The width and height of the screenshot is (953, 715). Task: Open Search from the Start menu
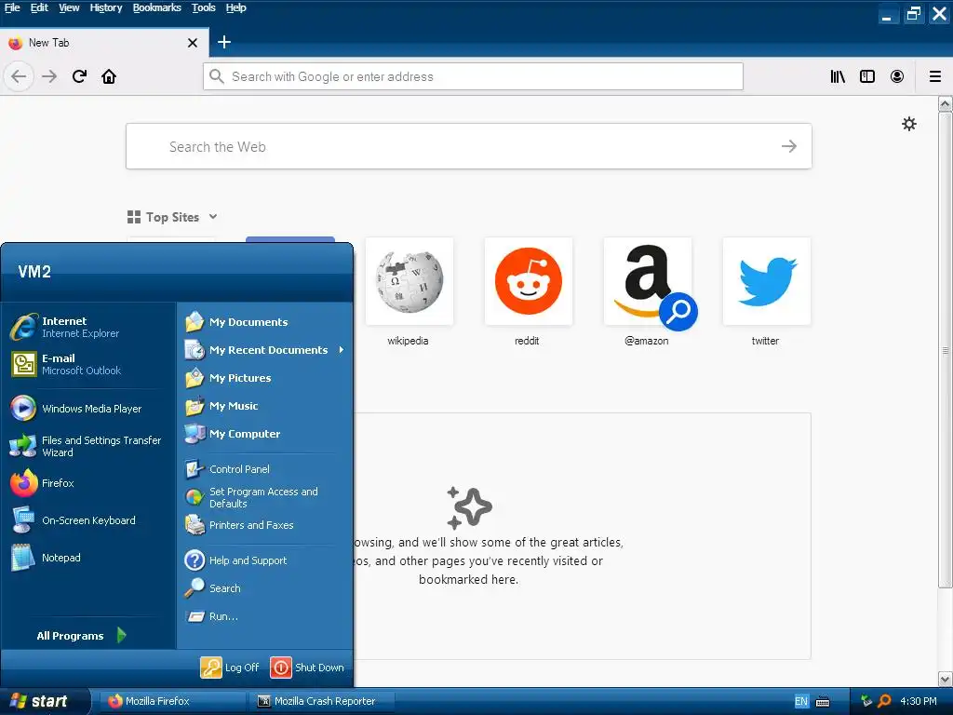(x=265, y=588)
